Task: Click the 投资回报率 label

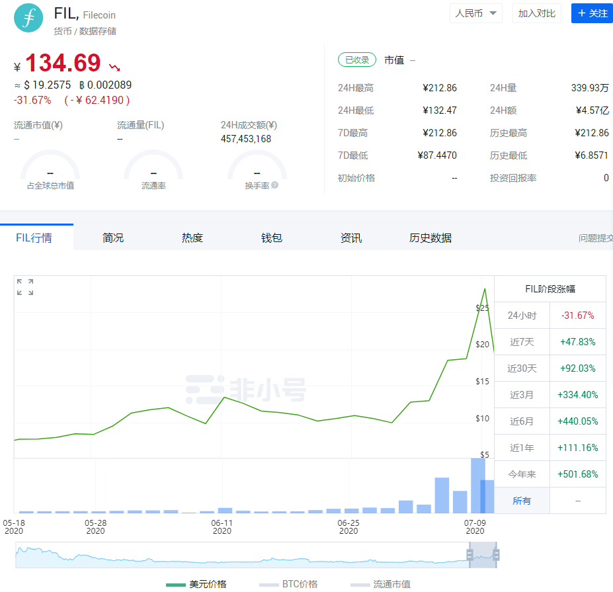Action: coord(513,178)
